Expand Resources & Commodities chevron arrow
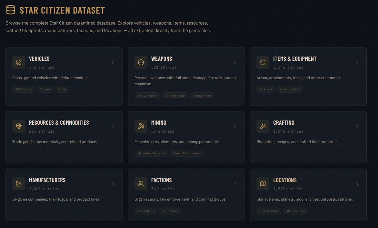 coord(113,126)
